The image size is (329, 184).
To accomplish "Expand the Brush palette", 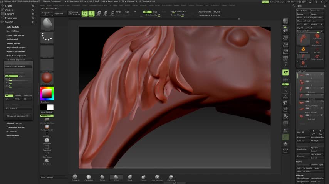I will [x=8, y=6].
